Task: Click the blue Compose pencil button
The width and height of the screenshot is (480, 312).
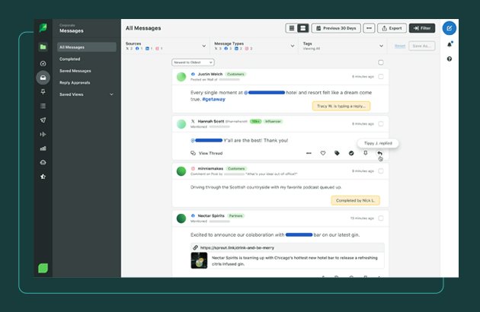Action: 450,28
